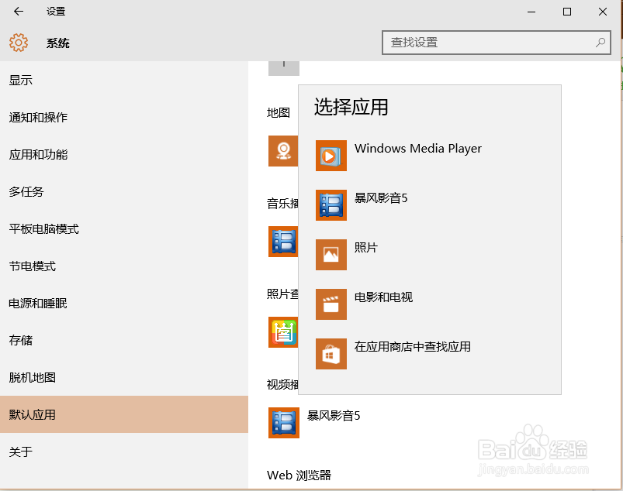Viewport: 623px width, 491px height.
Task: Choose 在应用商店中查找应用
Action: pos(430,354)
